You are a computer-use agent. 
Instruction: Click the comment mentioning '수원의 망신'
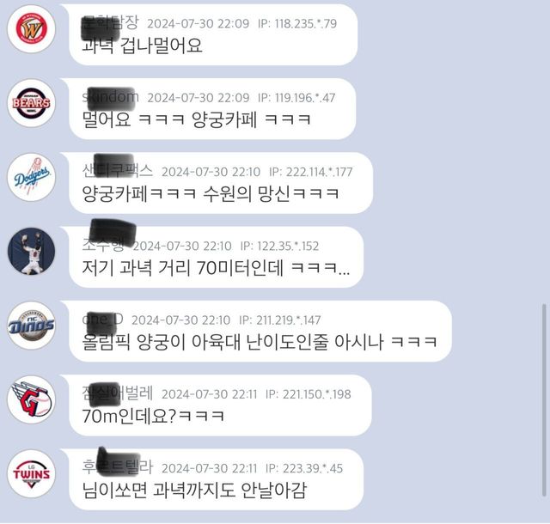pos(211,194)
